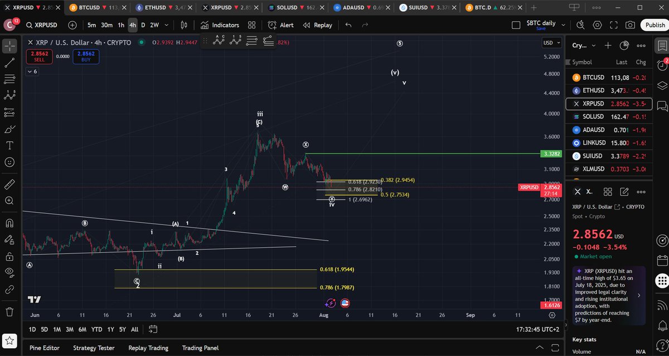Toggle magnet mode for drawings
This screenshot has height=356, width=669.
9,223
